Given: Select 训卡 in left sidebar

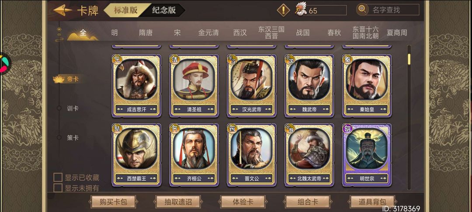Looking at the screenshot, I should click(73, 109).
